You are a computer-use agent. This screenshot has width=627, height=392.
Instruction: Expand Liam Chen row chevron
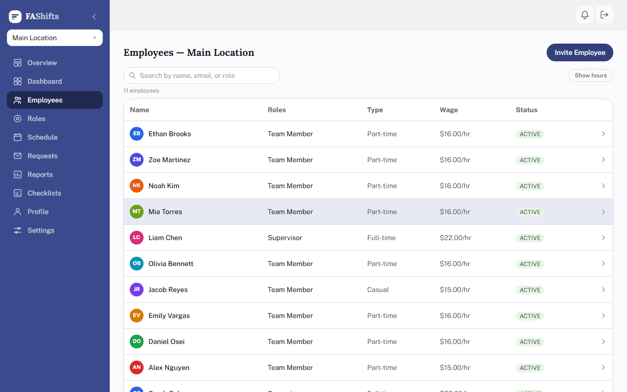pos(603,238)
